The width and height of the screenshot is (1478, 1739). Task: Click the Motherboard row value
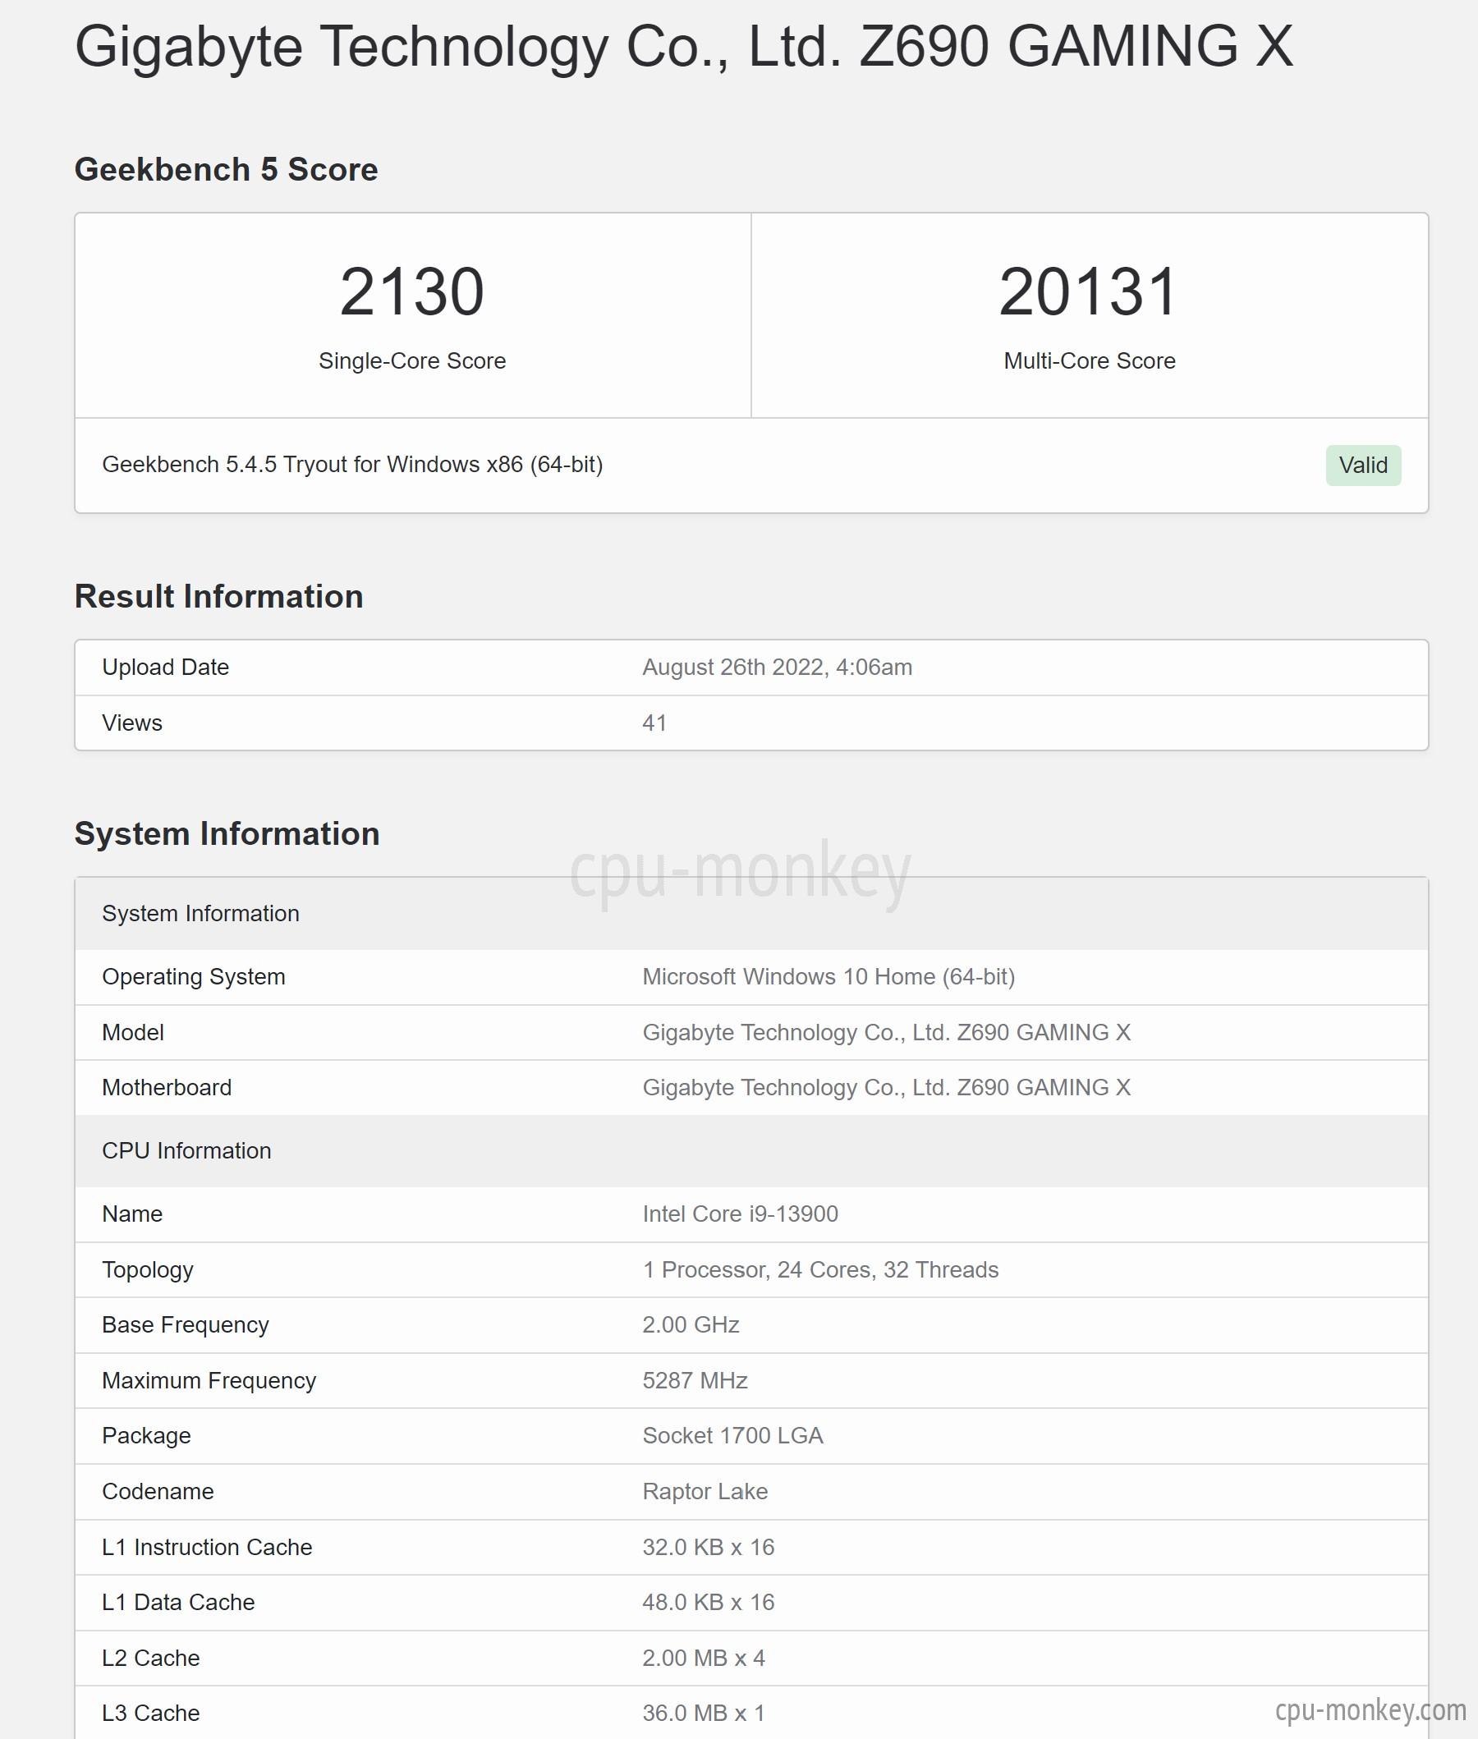[x=886, y=1087]
